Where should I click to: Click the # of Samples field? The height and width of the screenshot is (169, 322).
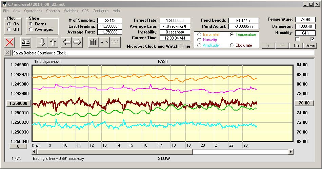110,21
